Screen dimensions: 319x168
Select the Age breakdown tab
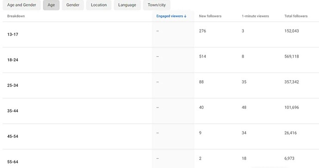[51, 5]
